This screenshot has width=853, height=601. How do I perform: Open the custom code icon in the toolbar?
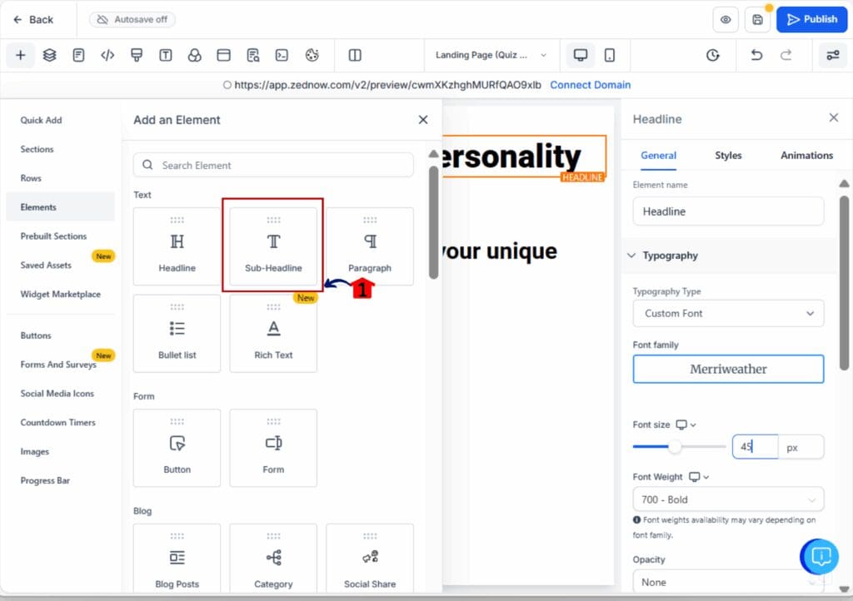[107, 55]
